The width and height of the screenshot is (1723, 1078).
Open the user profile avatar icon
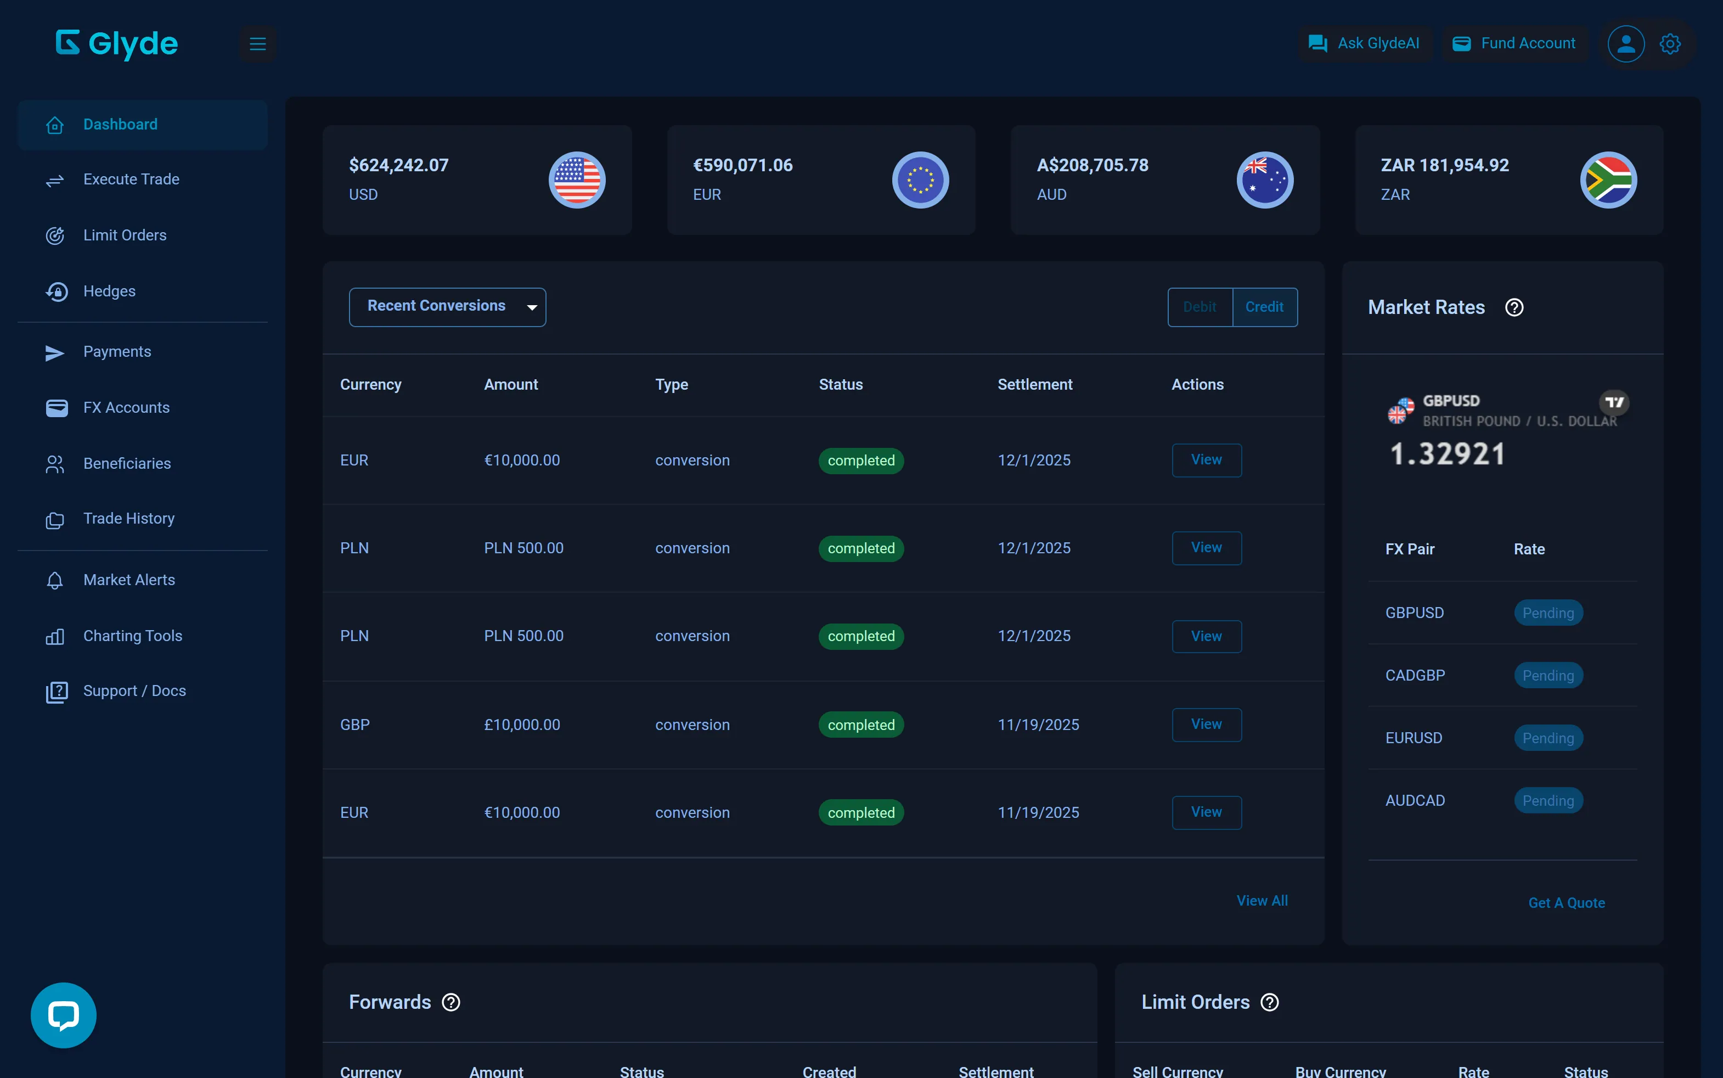pyautogui.click(x=1626, y=43)
